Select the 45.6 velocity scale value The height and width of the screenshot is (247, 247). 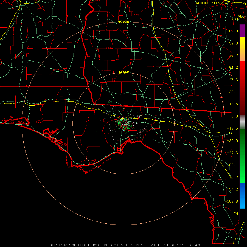[234, 80]
